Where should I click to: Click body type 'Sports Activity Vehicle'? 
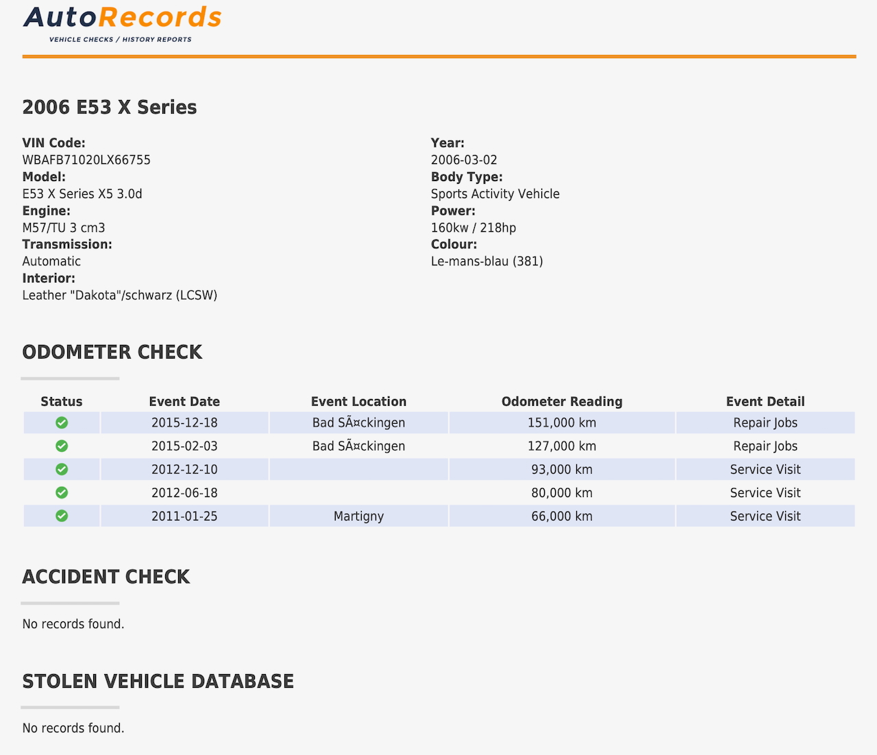[x=495, y=194]
